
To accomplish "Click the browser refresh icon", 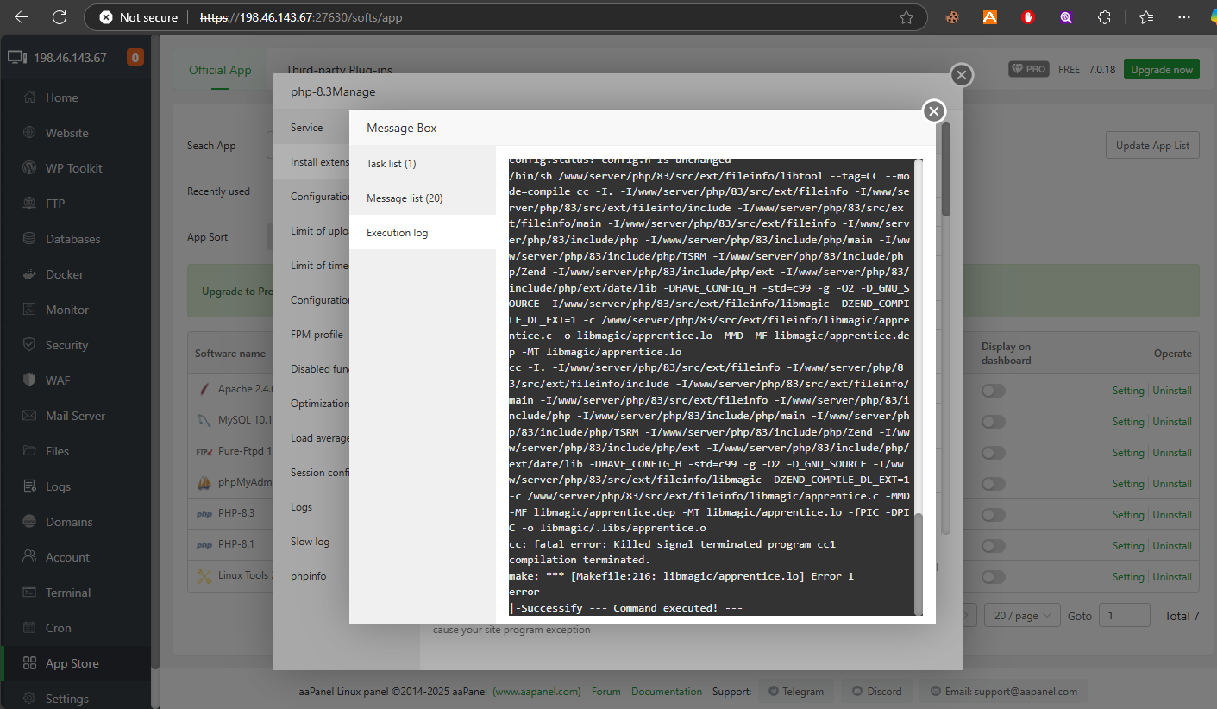I will tap(60, 17).
